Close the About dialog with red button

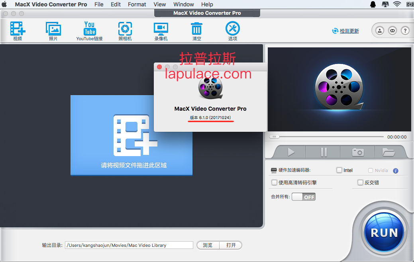tap(159, 67)
